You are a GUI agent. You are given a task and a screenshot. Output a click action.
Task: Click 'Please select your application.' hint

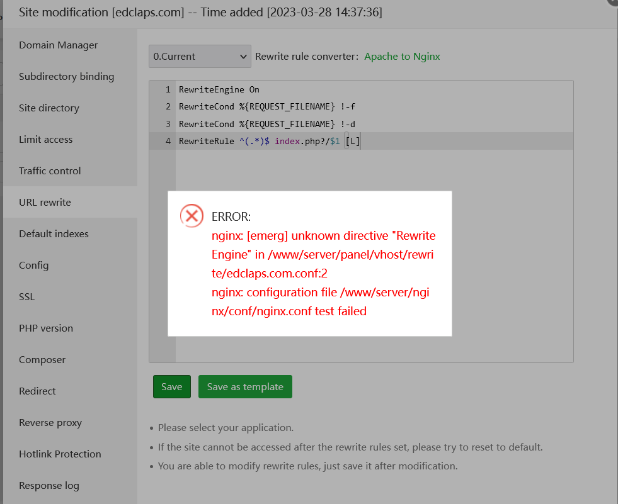coord(226,428)
